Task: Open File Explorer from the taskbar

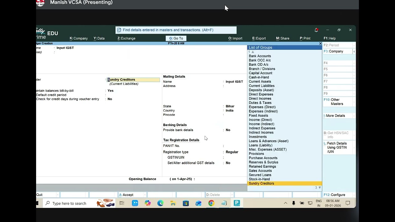Action: (173, 203)
